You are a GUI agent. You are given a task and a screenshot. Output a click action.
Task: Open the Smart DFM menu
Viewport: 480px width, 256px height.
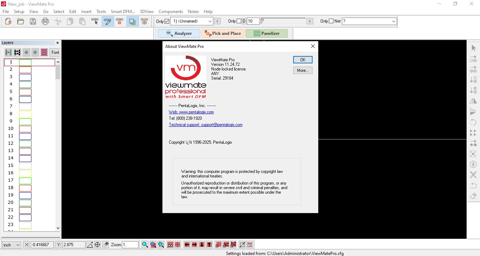point(123,12)
